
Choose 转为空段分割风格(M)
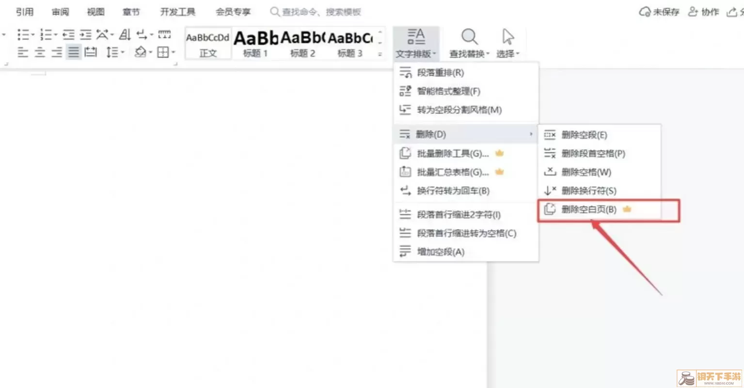point(466,110)
